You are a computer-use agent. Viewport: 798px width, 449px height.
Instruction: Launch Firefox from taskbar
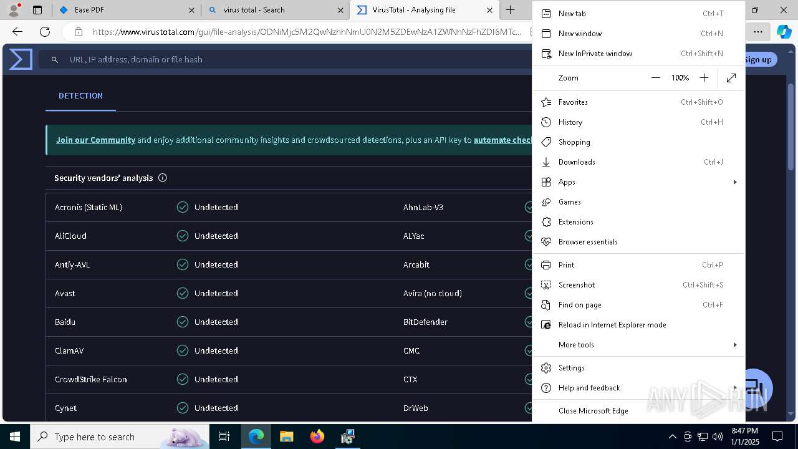pyautogui.click(x=317, y=437)
